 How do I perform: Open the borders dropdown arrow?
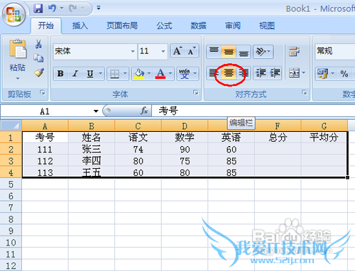click(x=125, y=74)
